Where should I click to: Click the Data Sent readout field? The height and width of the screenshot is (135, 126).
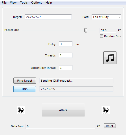60,126
